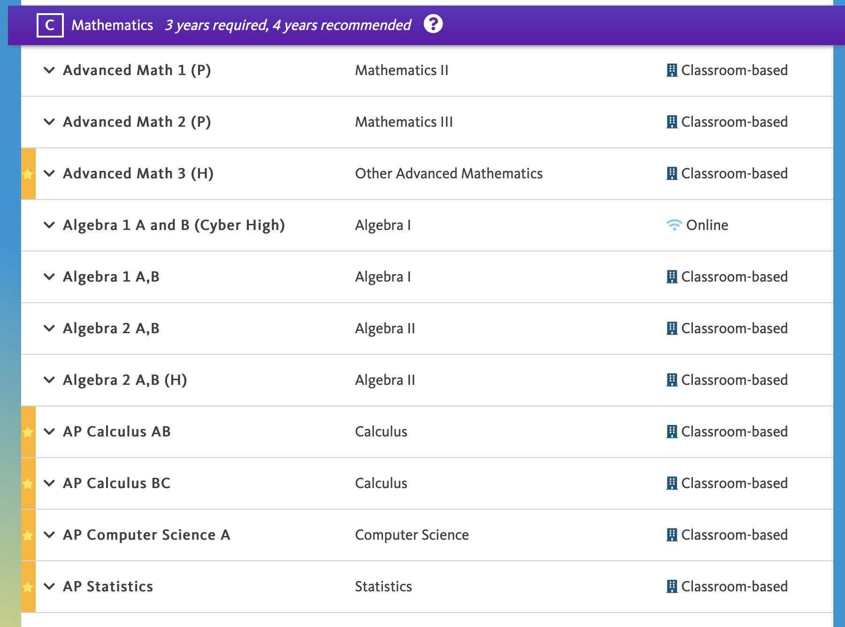This screenshot has width=845, height=627.
Task: Click the 'Statistics' discipline text
Action: [384, 587]
